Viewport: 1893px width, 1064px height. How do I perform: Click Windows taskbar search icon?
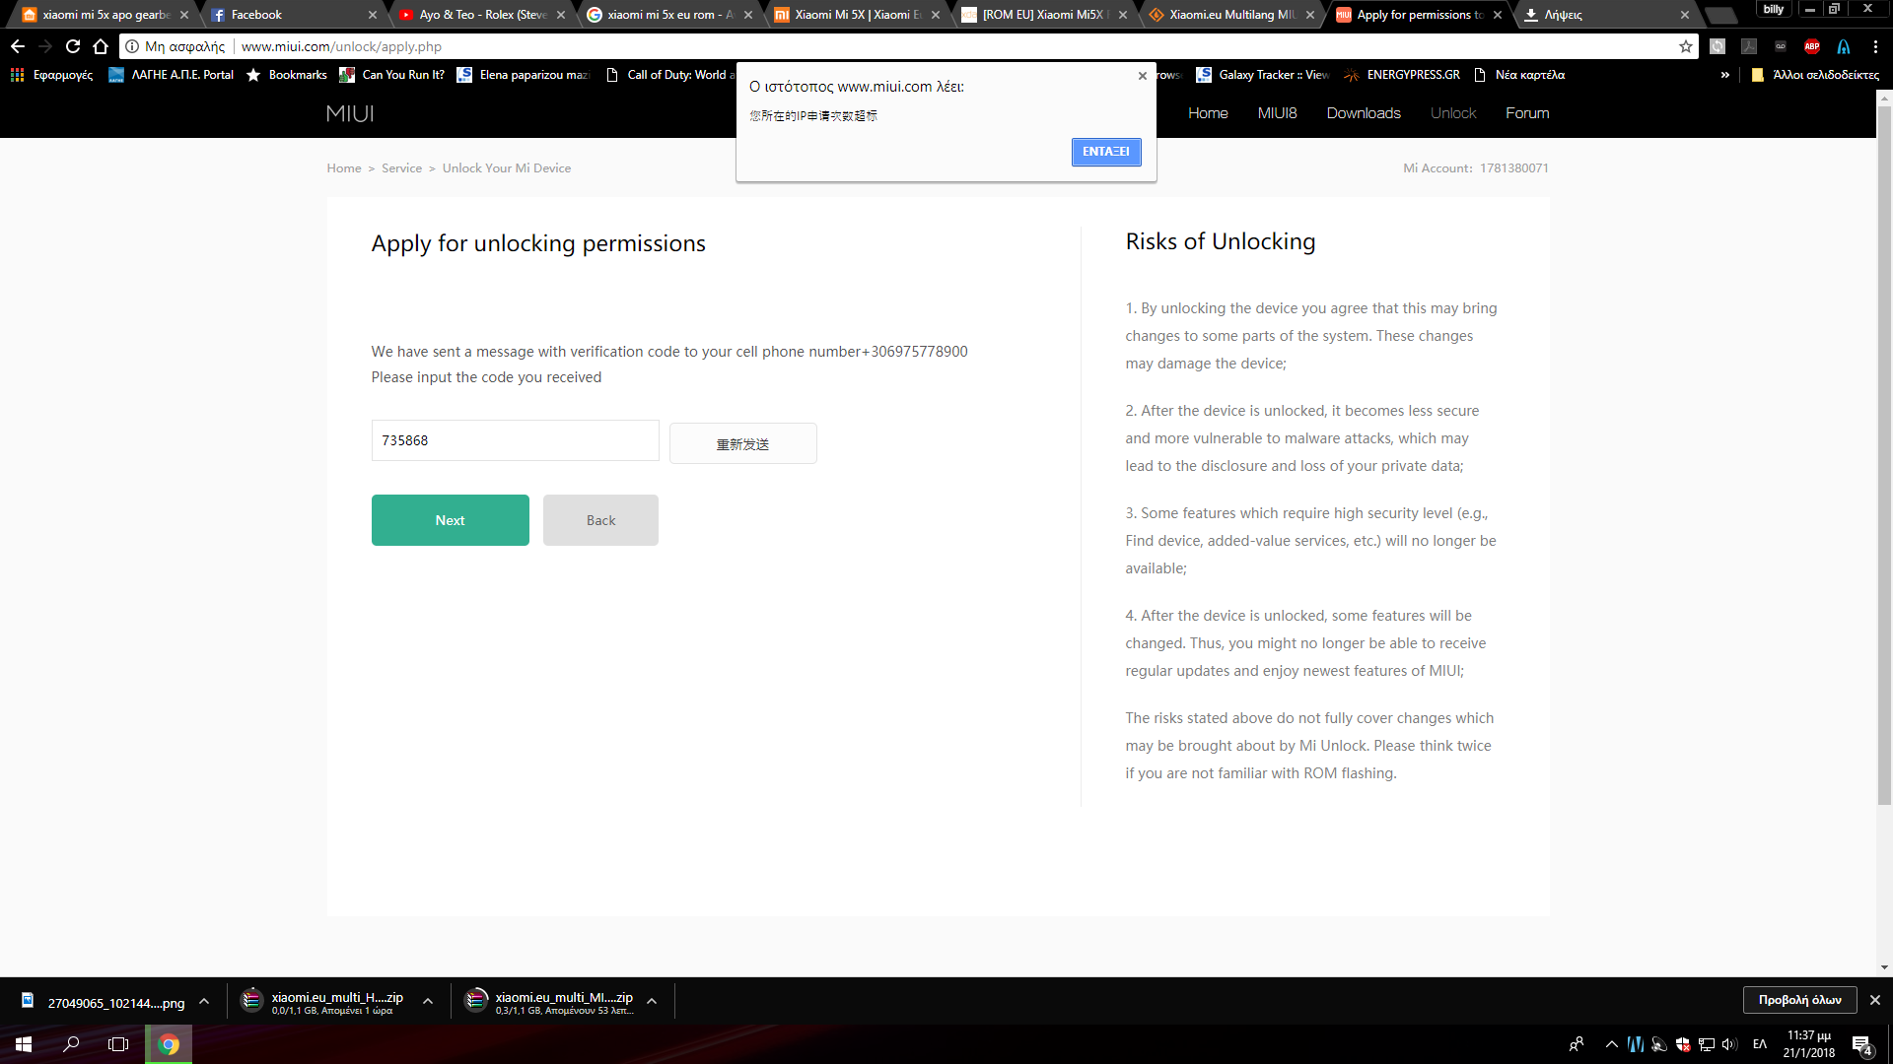[71, 1044]
